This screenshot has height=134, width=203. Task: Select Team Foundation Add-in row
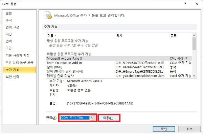(x=119, y=63)
